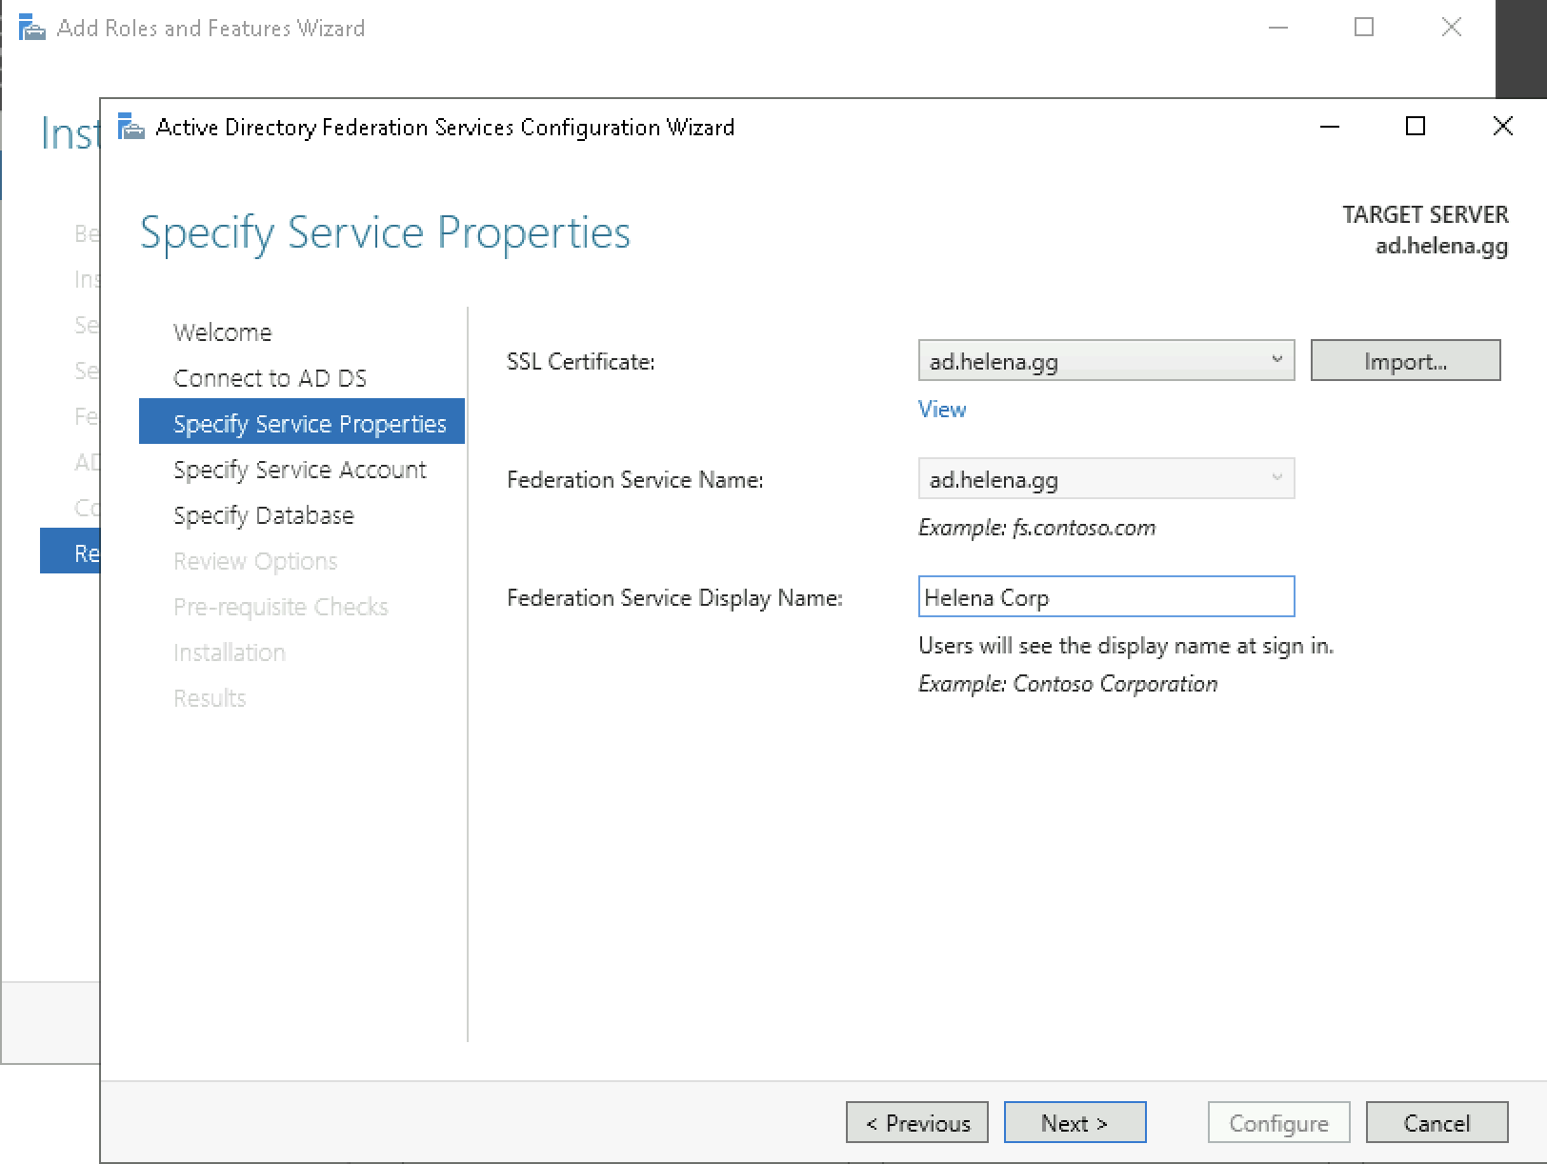The width and height of the screenshot is (1547, 1164).
Task: Close the AD FS Configuration Wizard window
Action: pyautogui.click(x=1502, y=127)
